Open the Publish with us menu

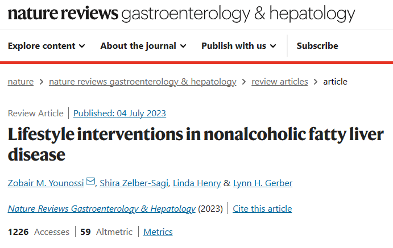coord(239,46)
